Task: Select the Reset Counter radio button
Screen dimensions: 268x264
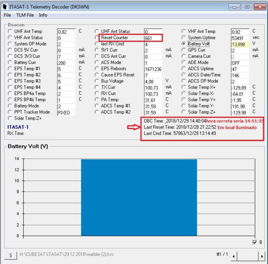Action: tap(97, 38)
